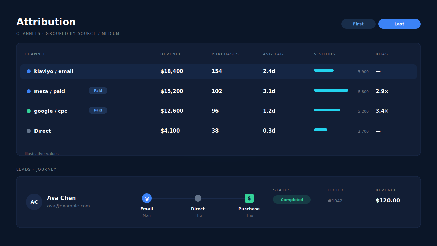Click the visitors bar for 6,800
Screen dimensions: 437x246
click(331, 90)
